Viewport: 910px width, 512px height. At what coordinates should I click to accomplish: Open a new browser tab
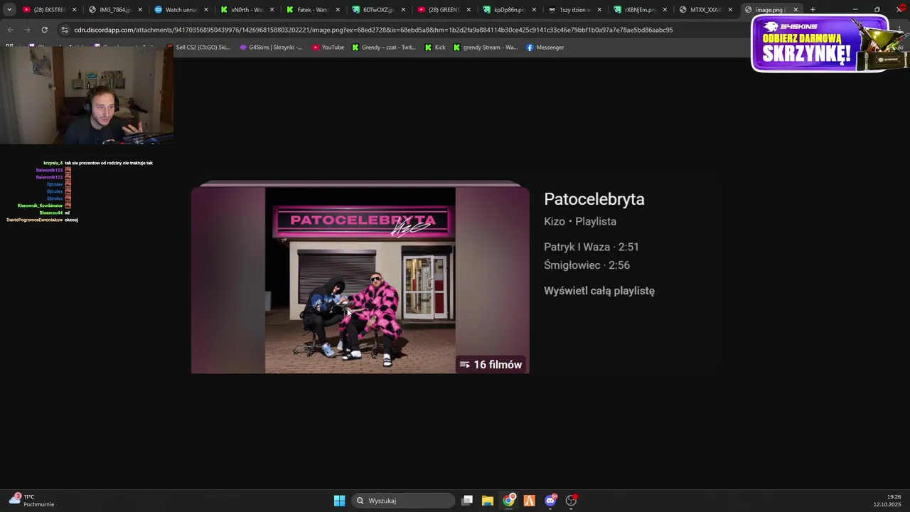813,10
